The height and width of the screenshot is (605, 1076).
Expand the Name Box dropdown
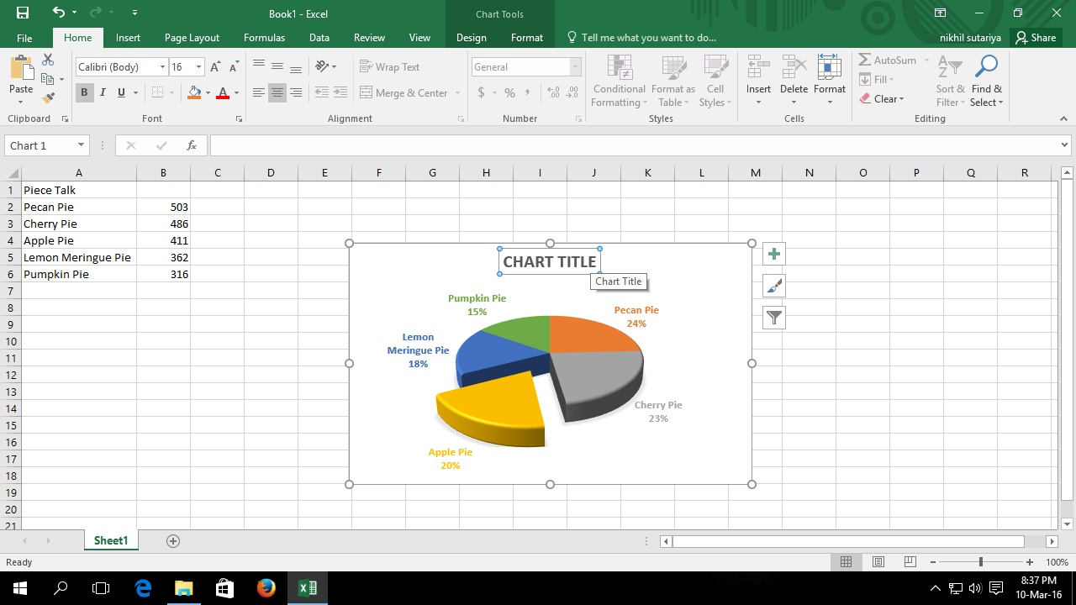coord(81,145)
